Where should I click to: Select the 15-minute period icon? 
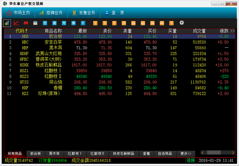[x=124, y=23]
